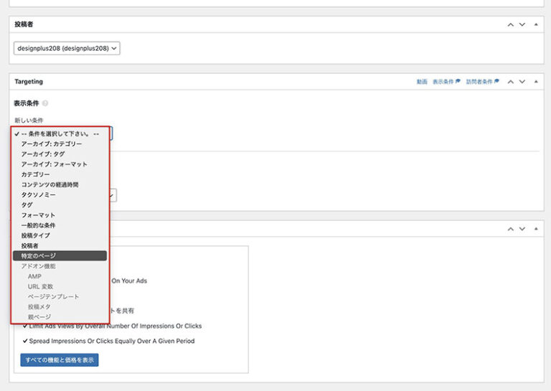Choose コンテンツの経過時間 condition
Screen dimensions: 551x391
click(50, 184)
